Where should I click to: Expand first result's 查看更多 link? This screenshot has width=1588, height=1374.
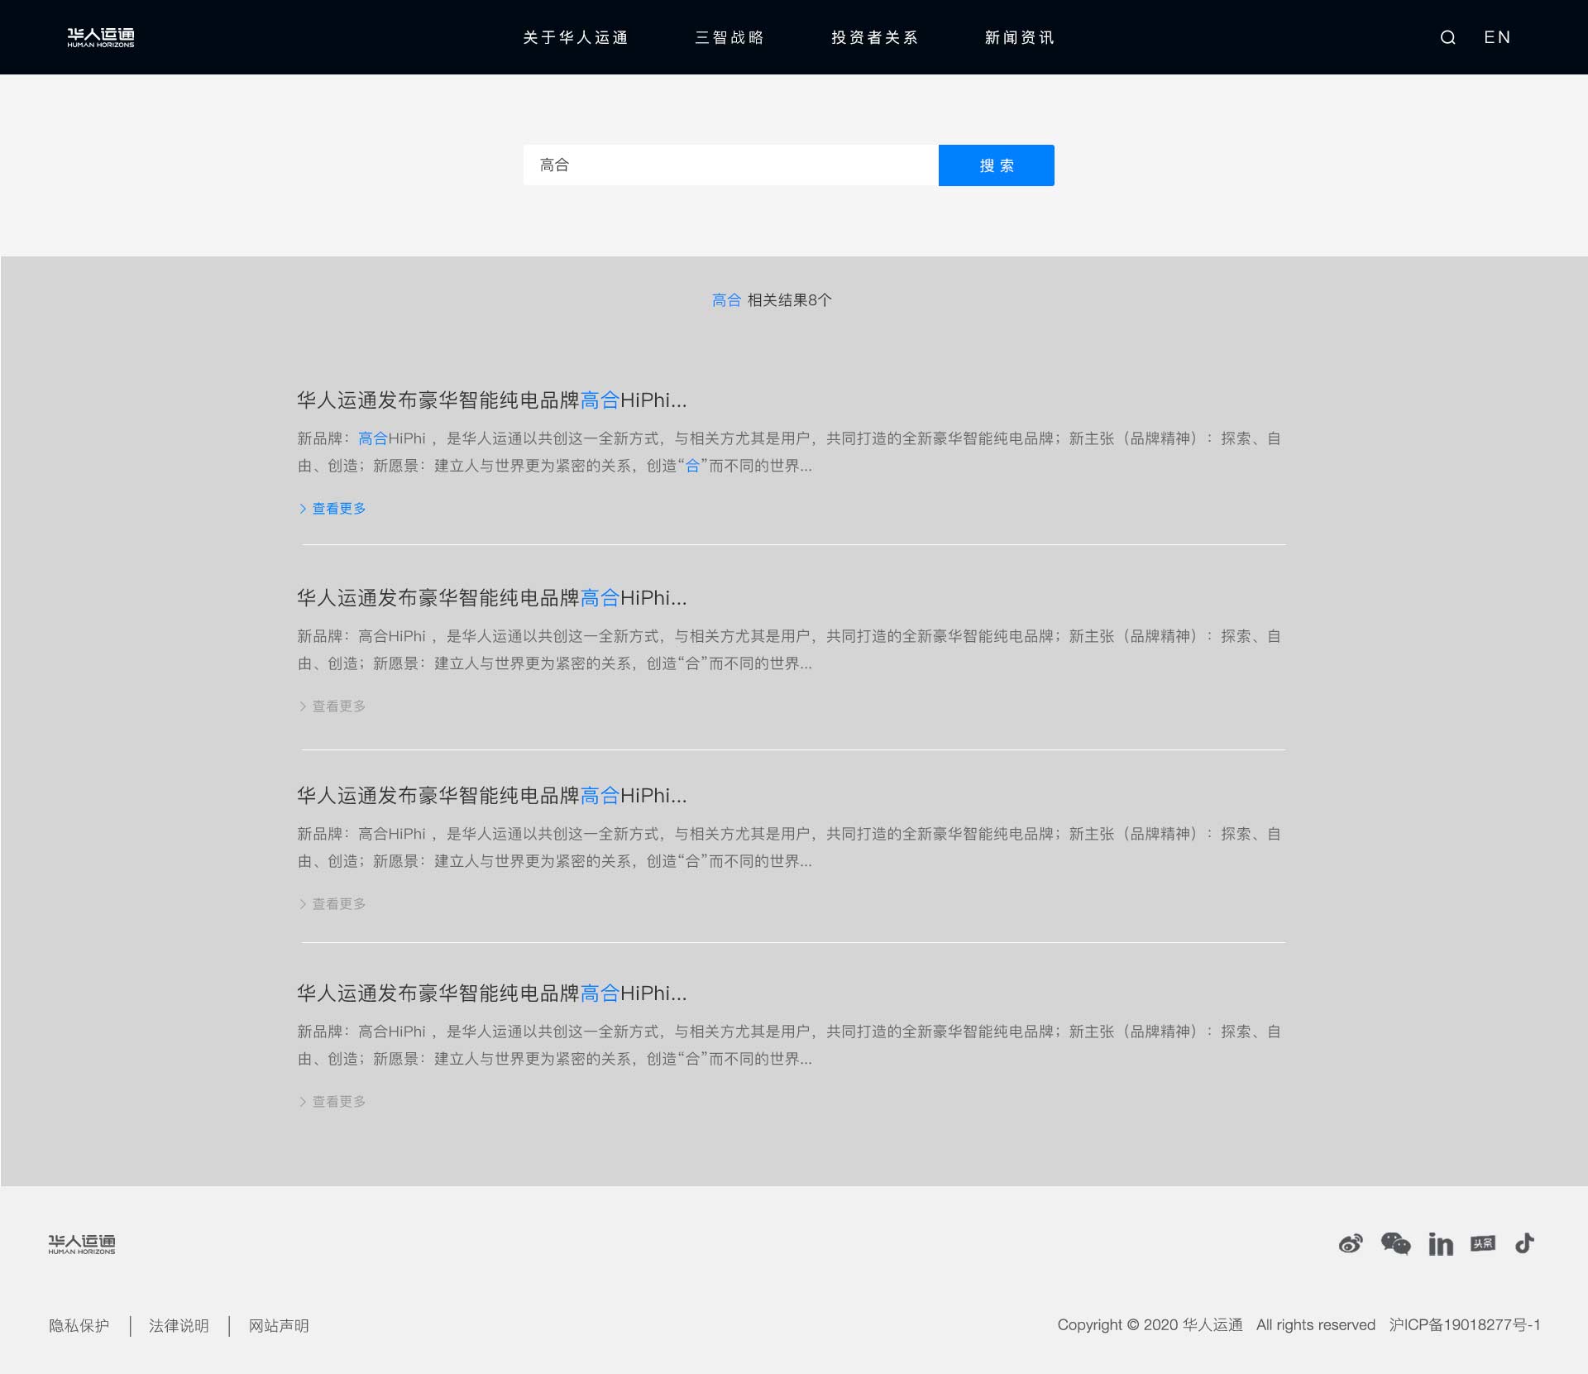pyautogui.click(x=338, y=509)
